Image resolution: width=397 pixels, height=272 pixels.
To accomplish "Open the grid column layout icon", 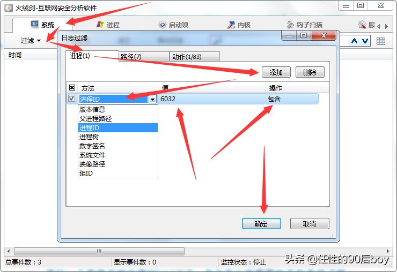I will (x=380, y=41).
